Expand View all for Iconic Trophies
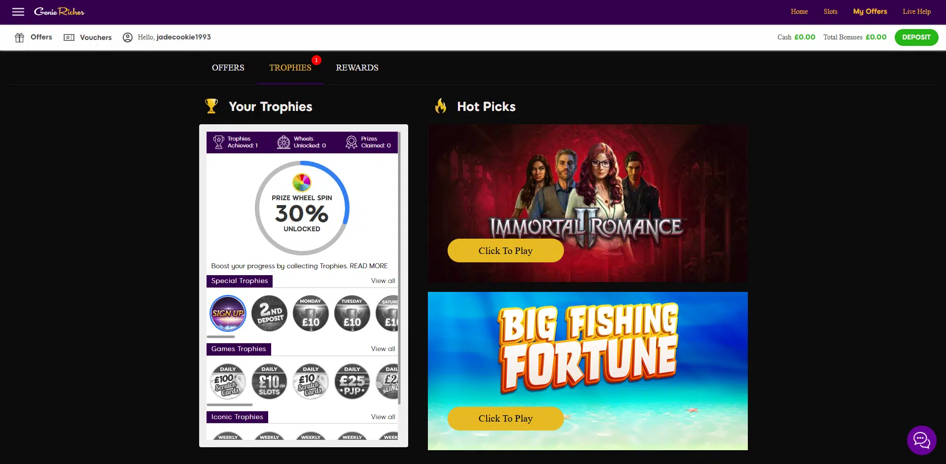Screen dimensions: 946x464 click(x=383, y=417)
